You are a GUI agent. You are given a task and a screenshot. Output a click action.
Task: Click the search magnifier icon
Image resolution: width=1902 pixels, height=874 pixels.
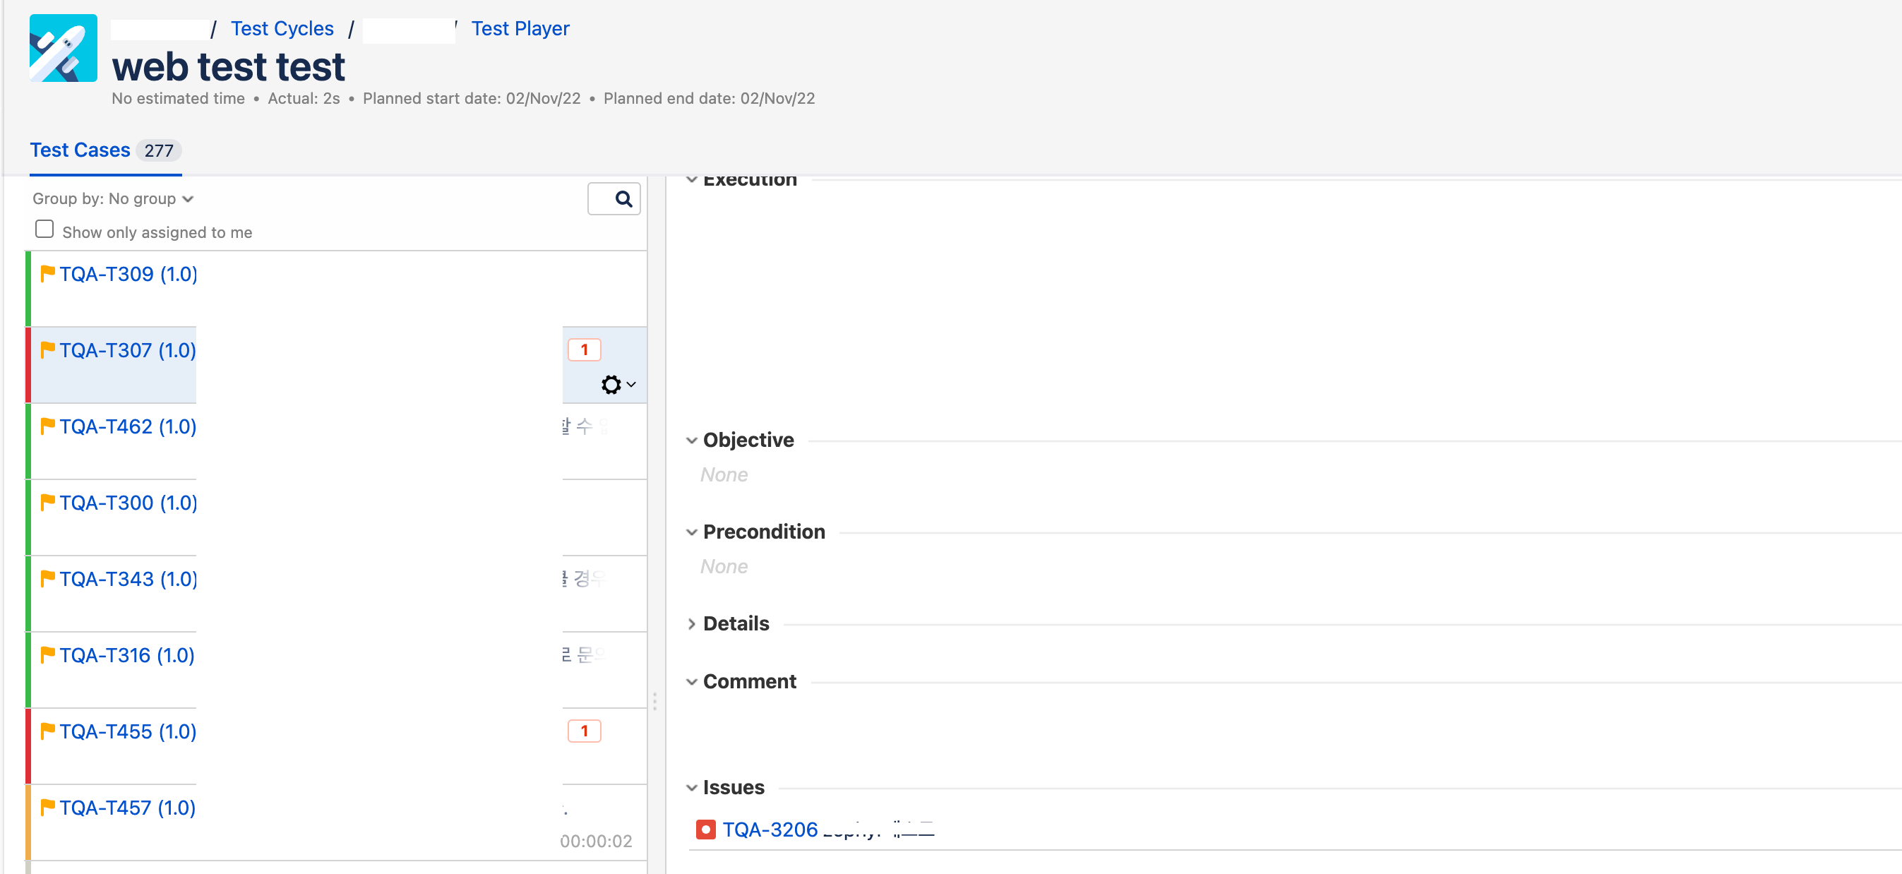click(x=623, y=198)
